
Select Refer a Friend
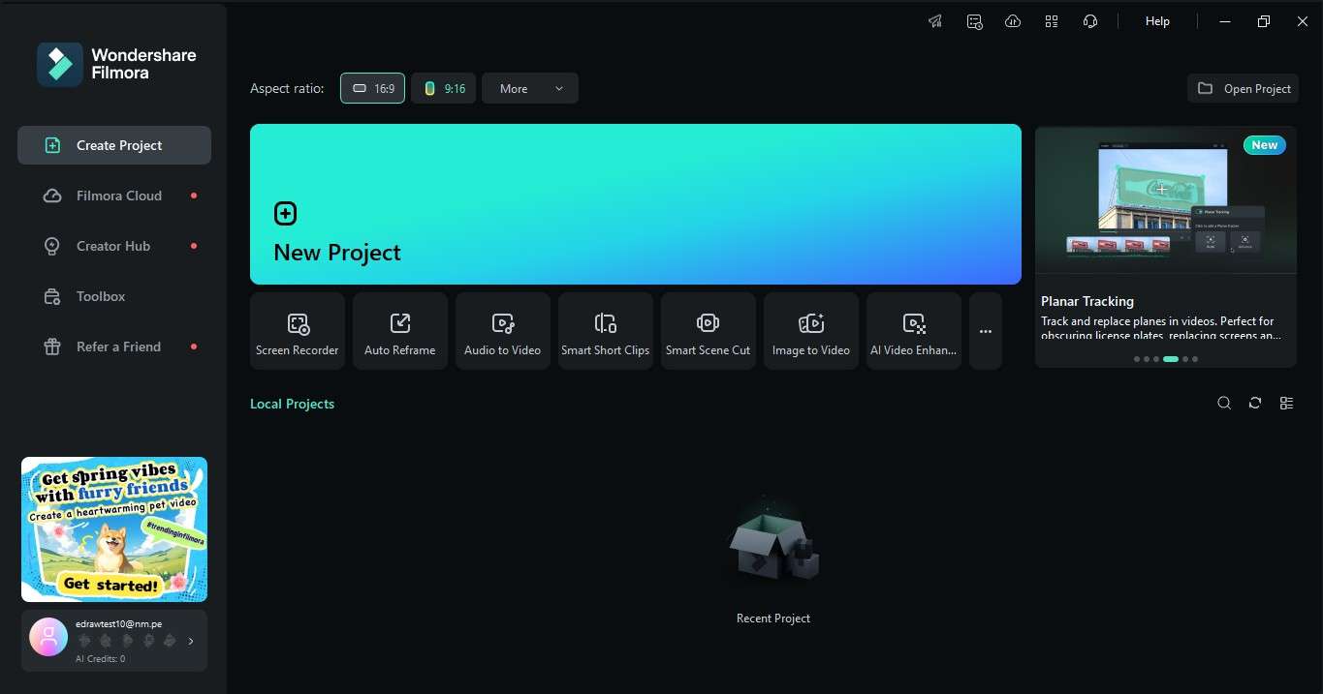click(114, 347)
